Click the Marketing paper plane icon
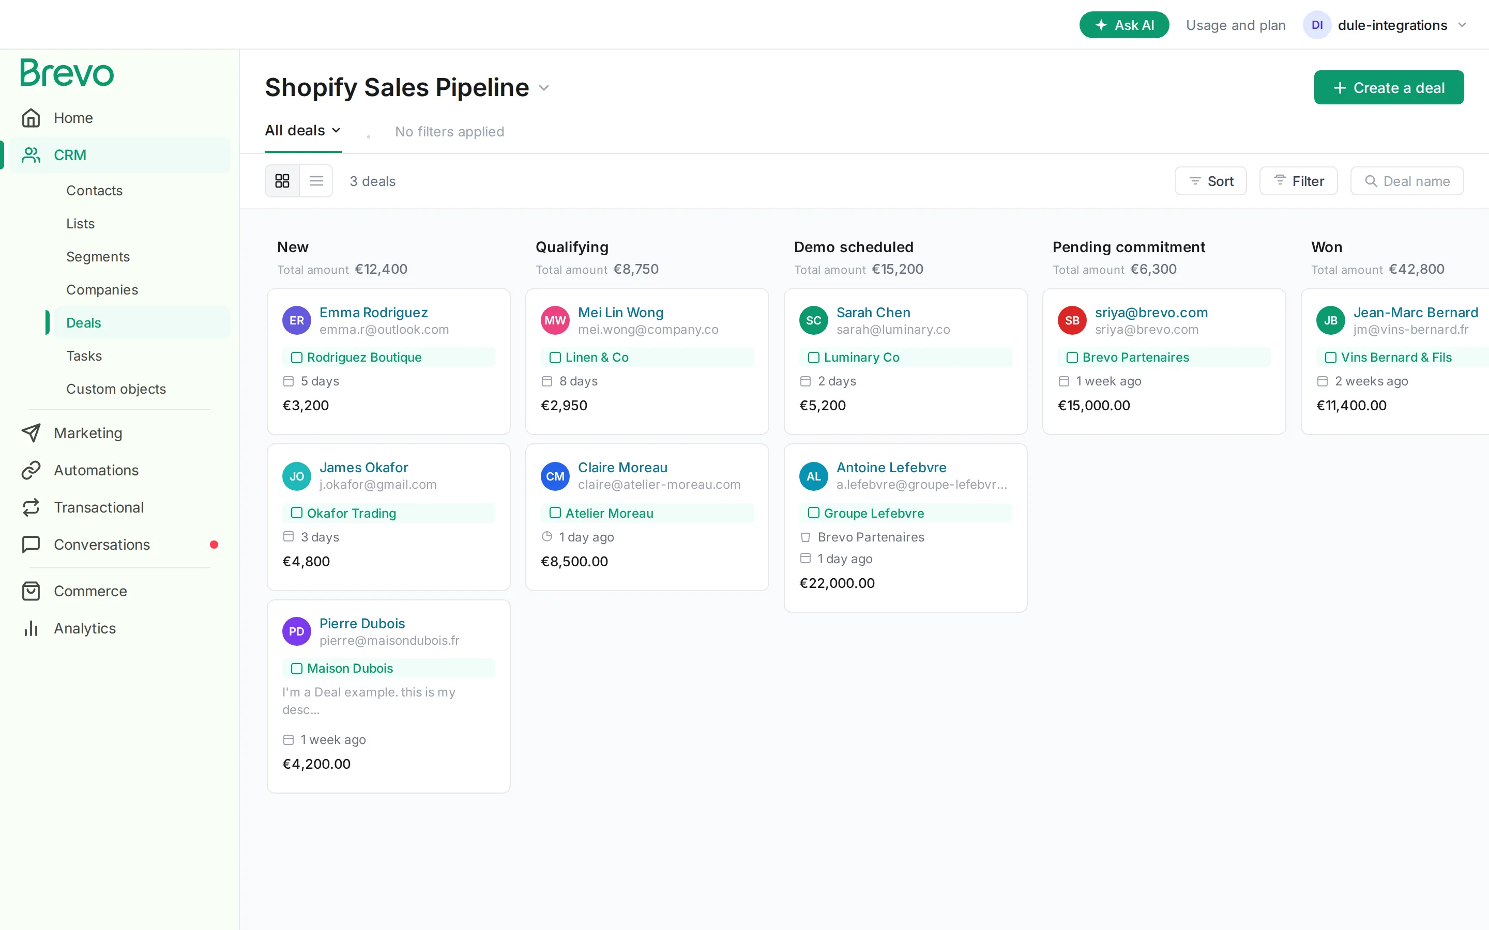 [x=31, y=433]
